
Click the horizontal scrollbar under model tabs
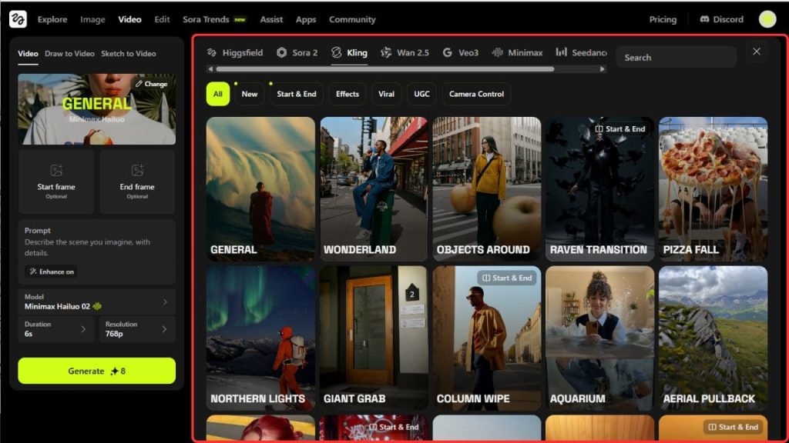384,69
